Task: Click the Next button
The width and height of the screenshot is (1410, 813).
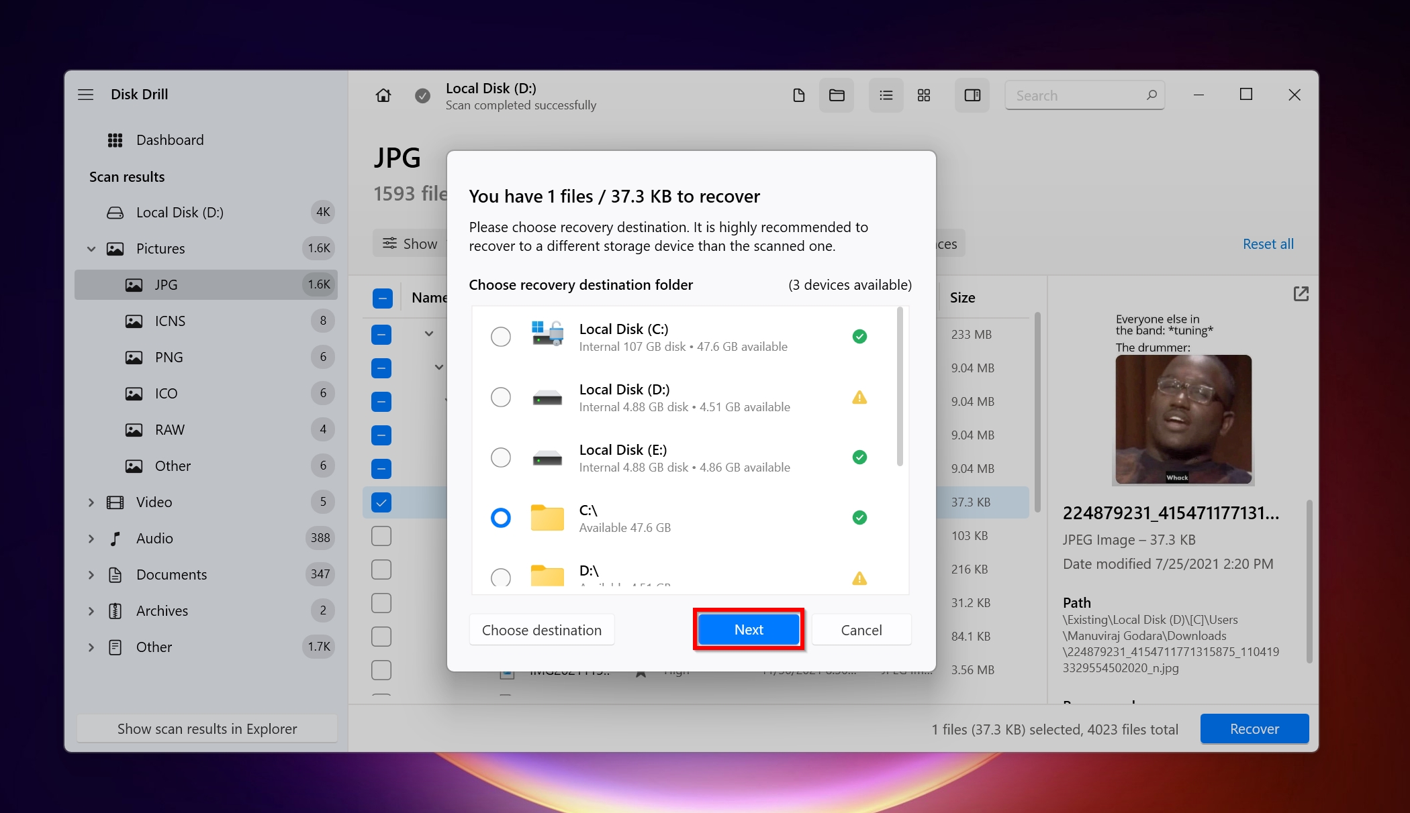Action: [749, 630]
